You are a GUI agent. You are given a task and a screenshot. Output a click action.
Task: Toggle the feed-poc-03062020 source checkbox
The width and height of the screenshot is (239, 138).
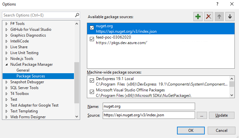[x=92, y=39]
